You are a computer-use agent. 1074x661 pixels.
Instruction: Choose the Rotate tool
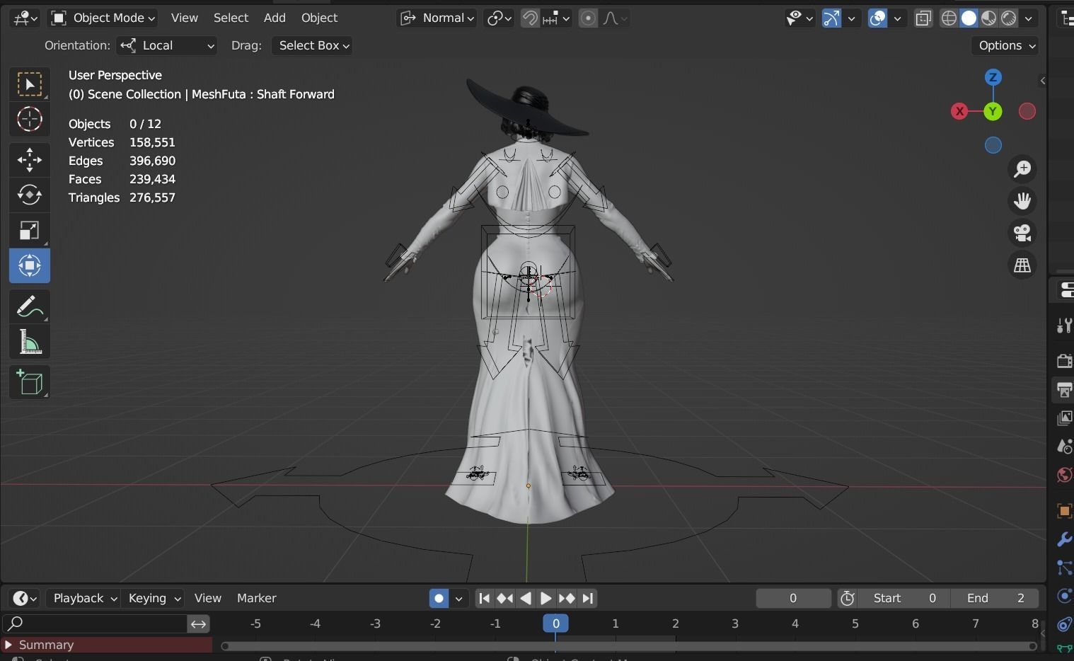tap(30, 195)
